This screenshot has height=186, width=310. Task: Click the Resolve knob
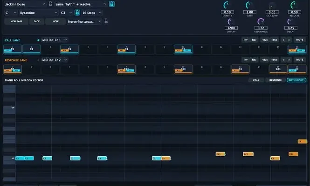click(294, 5)
